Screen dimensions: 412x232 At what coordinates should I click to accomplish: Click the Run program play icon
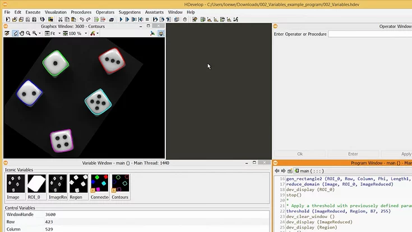click(x=121, y=19)
